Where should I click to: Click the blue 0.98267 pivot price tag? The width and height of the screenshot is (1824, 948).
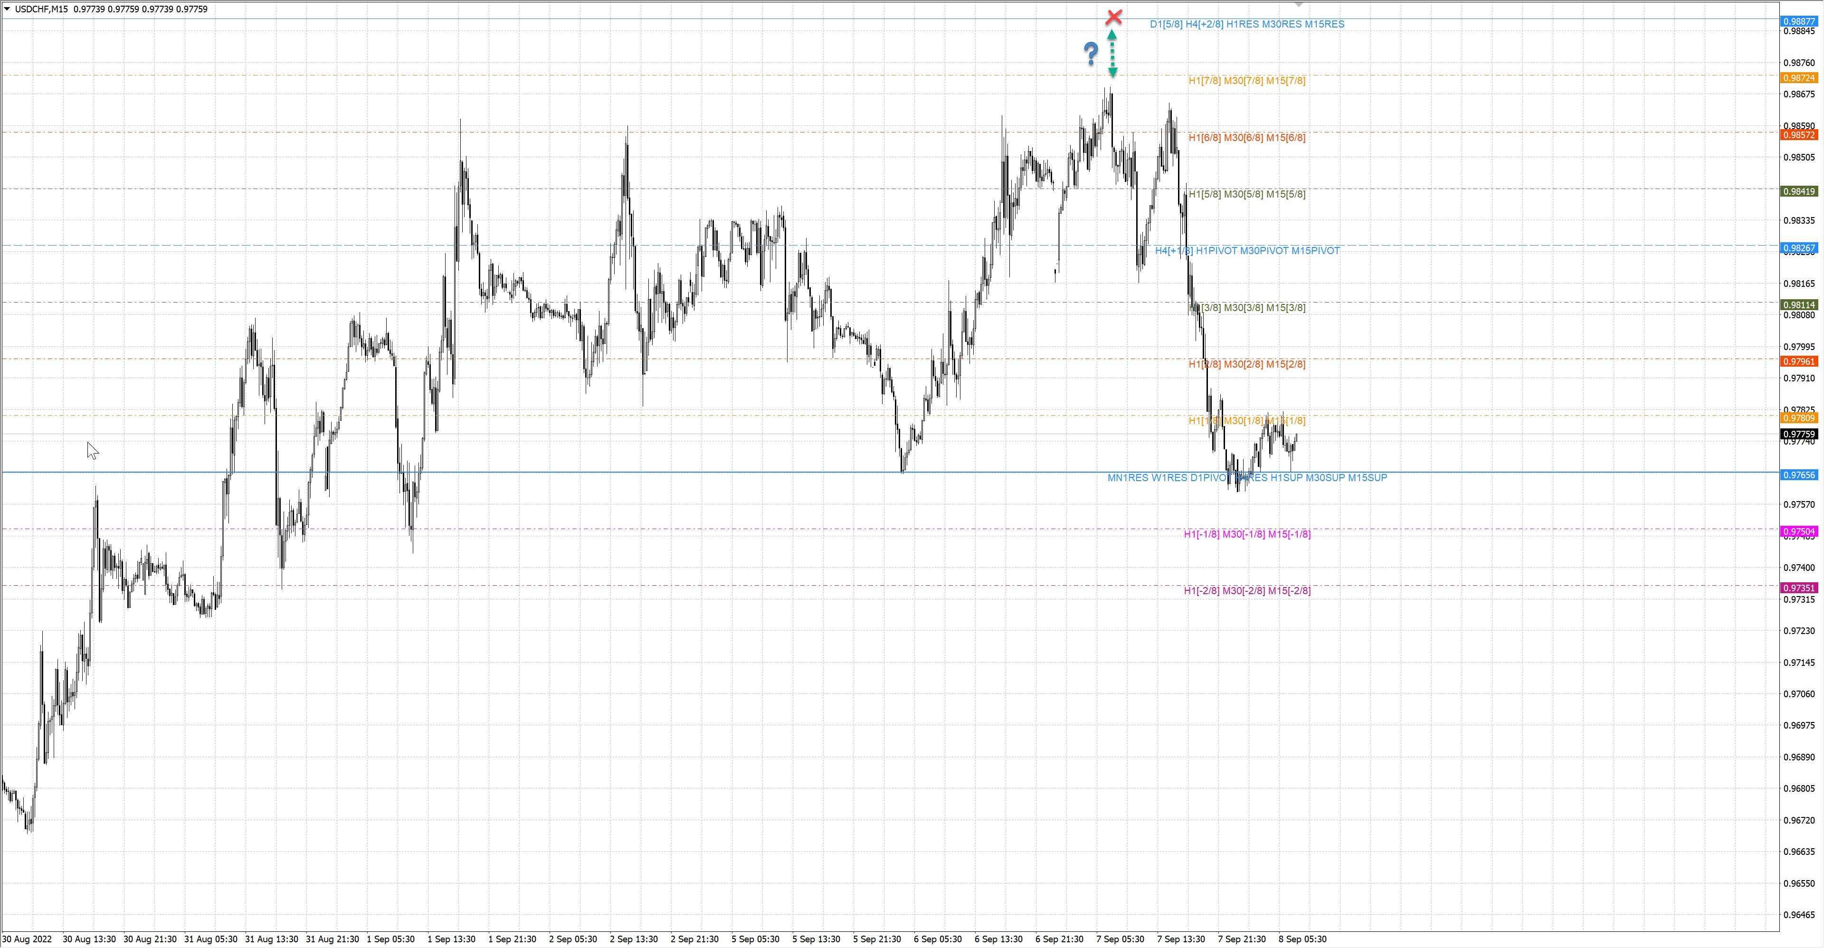(1798, 248)
